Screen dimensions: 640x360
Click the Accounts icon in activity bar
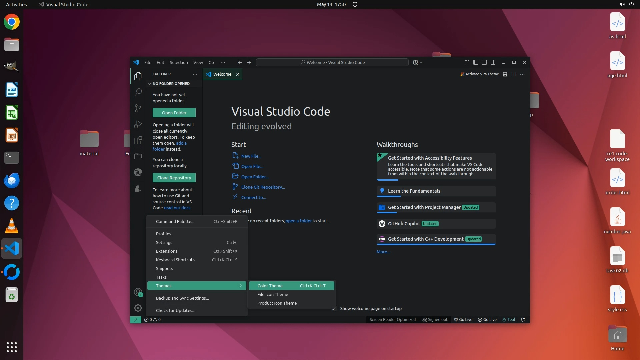(138, 292)
